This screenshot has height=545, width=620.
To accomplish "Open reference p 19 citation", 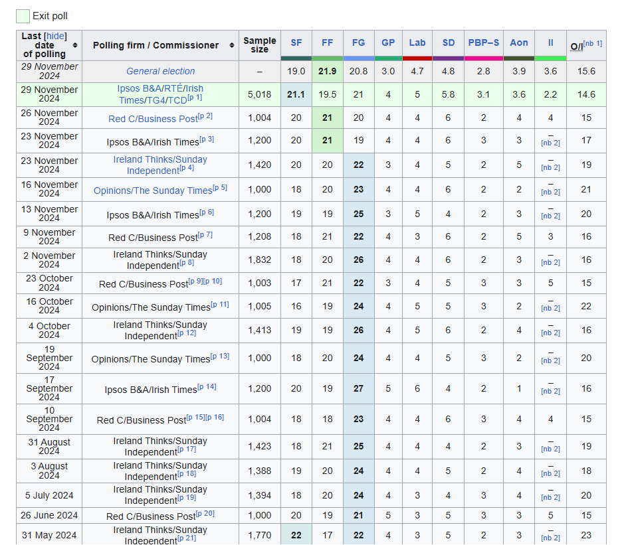I will 187,498.
